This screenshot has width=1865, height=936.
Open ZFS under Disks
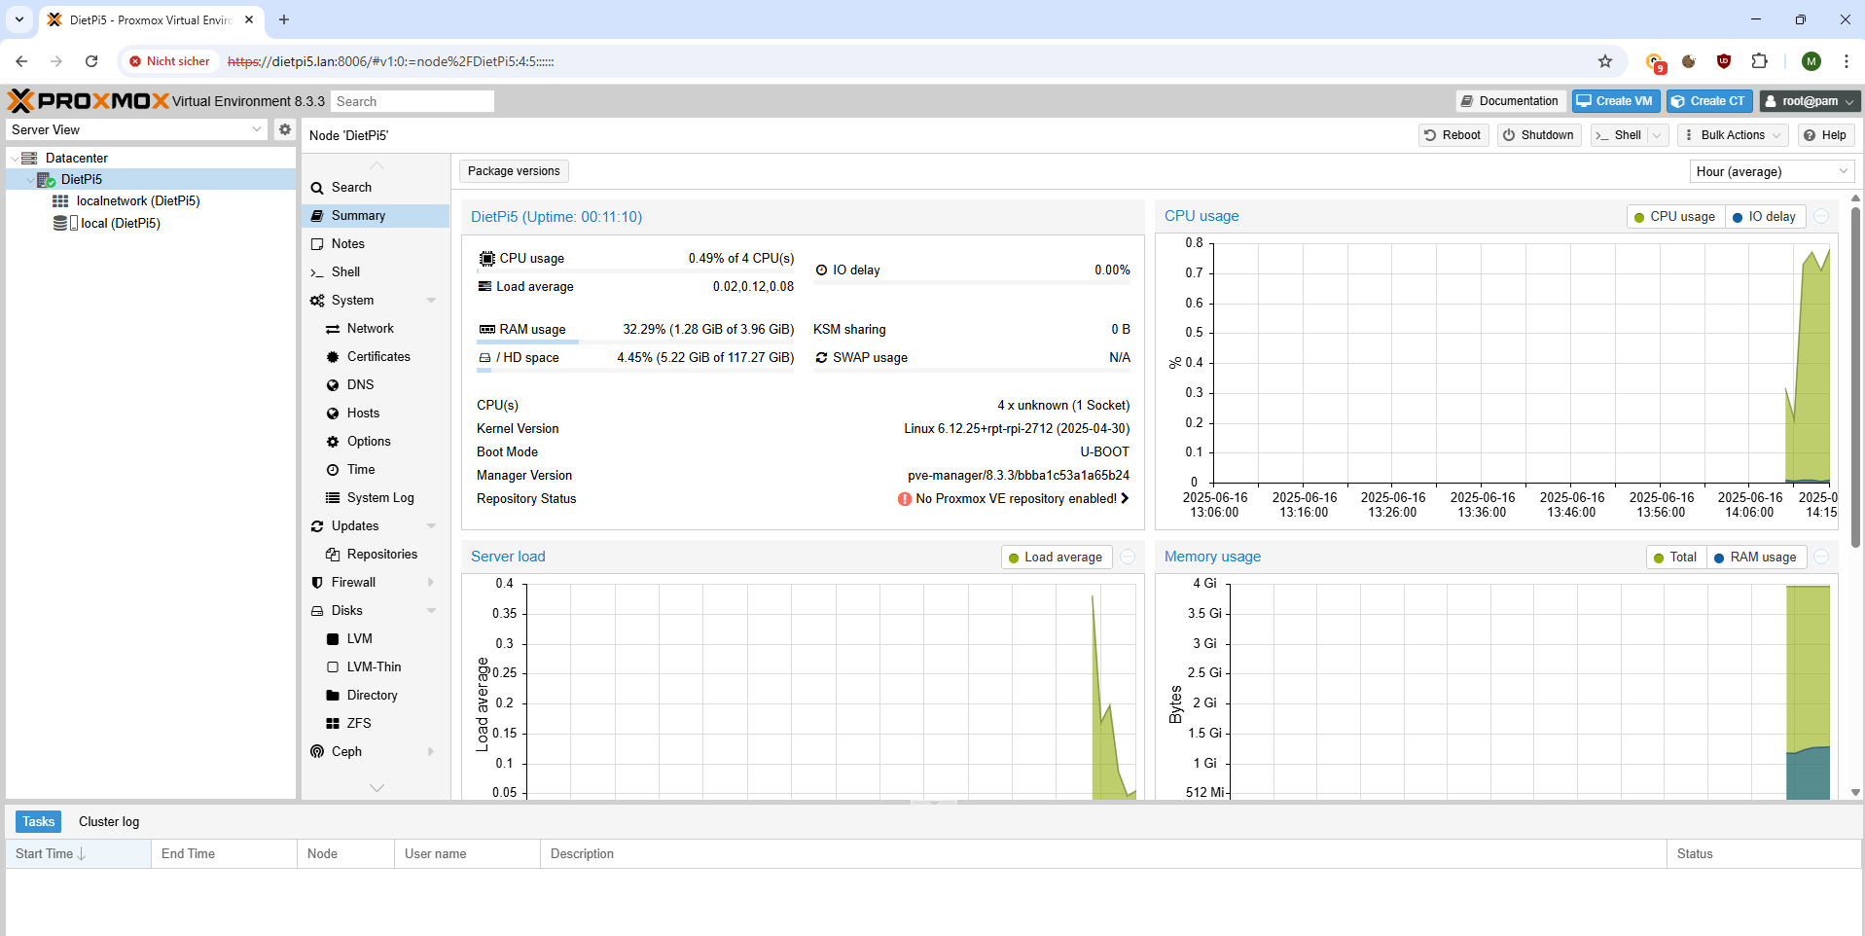pyautogui.click(x=376, y=723)
